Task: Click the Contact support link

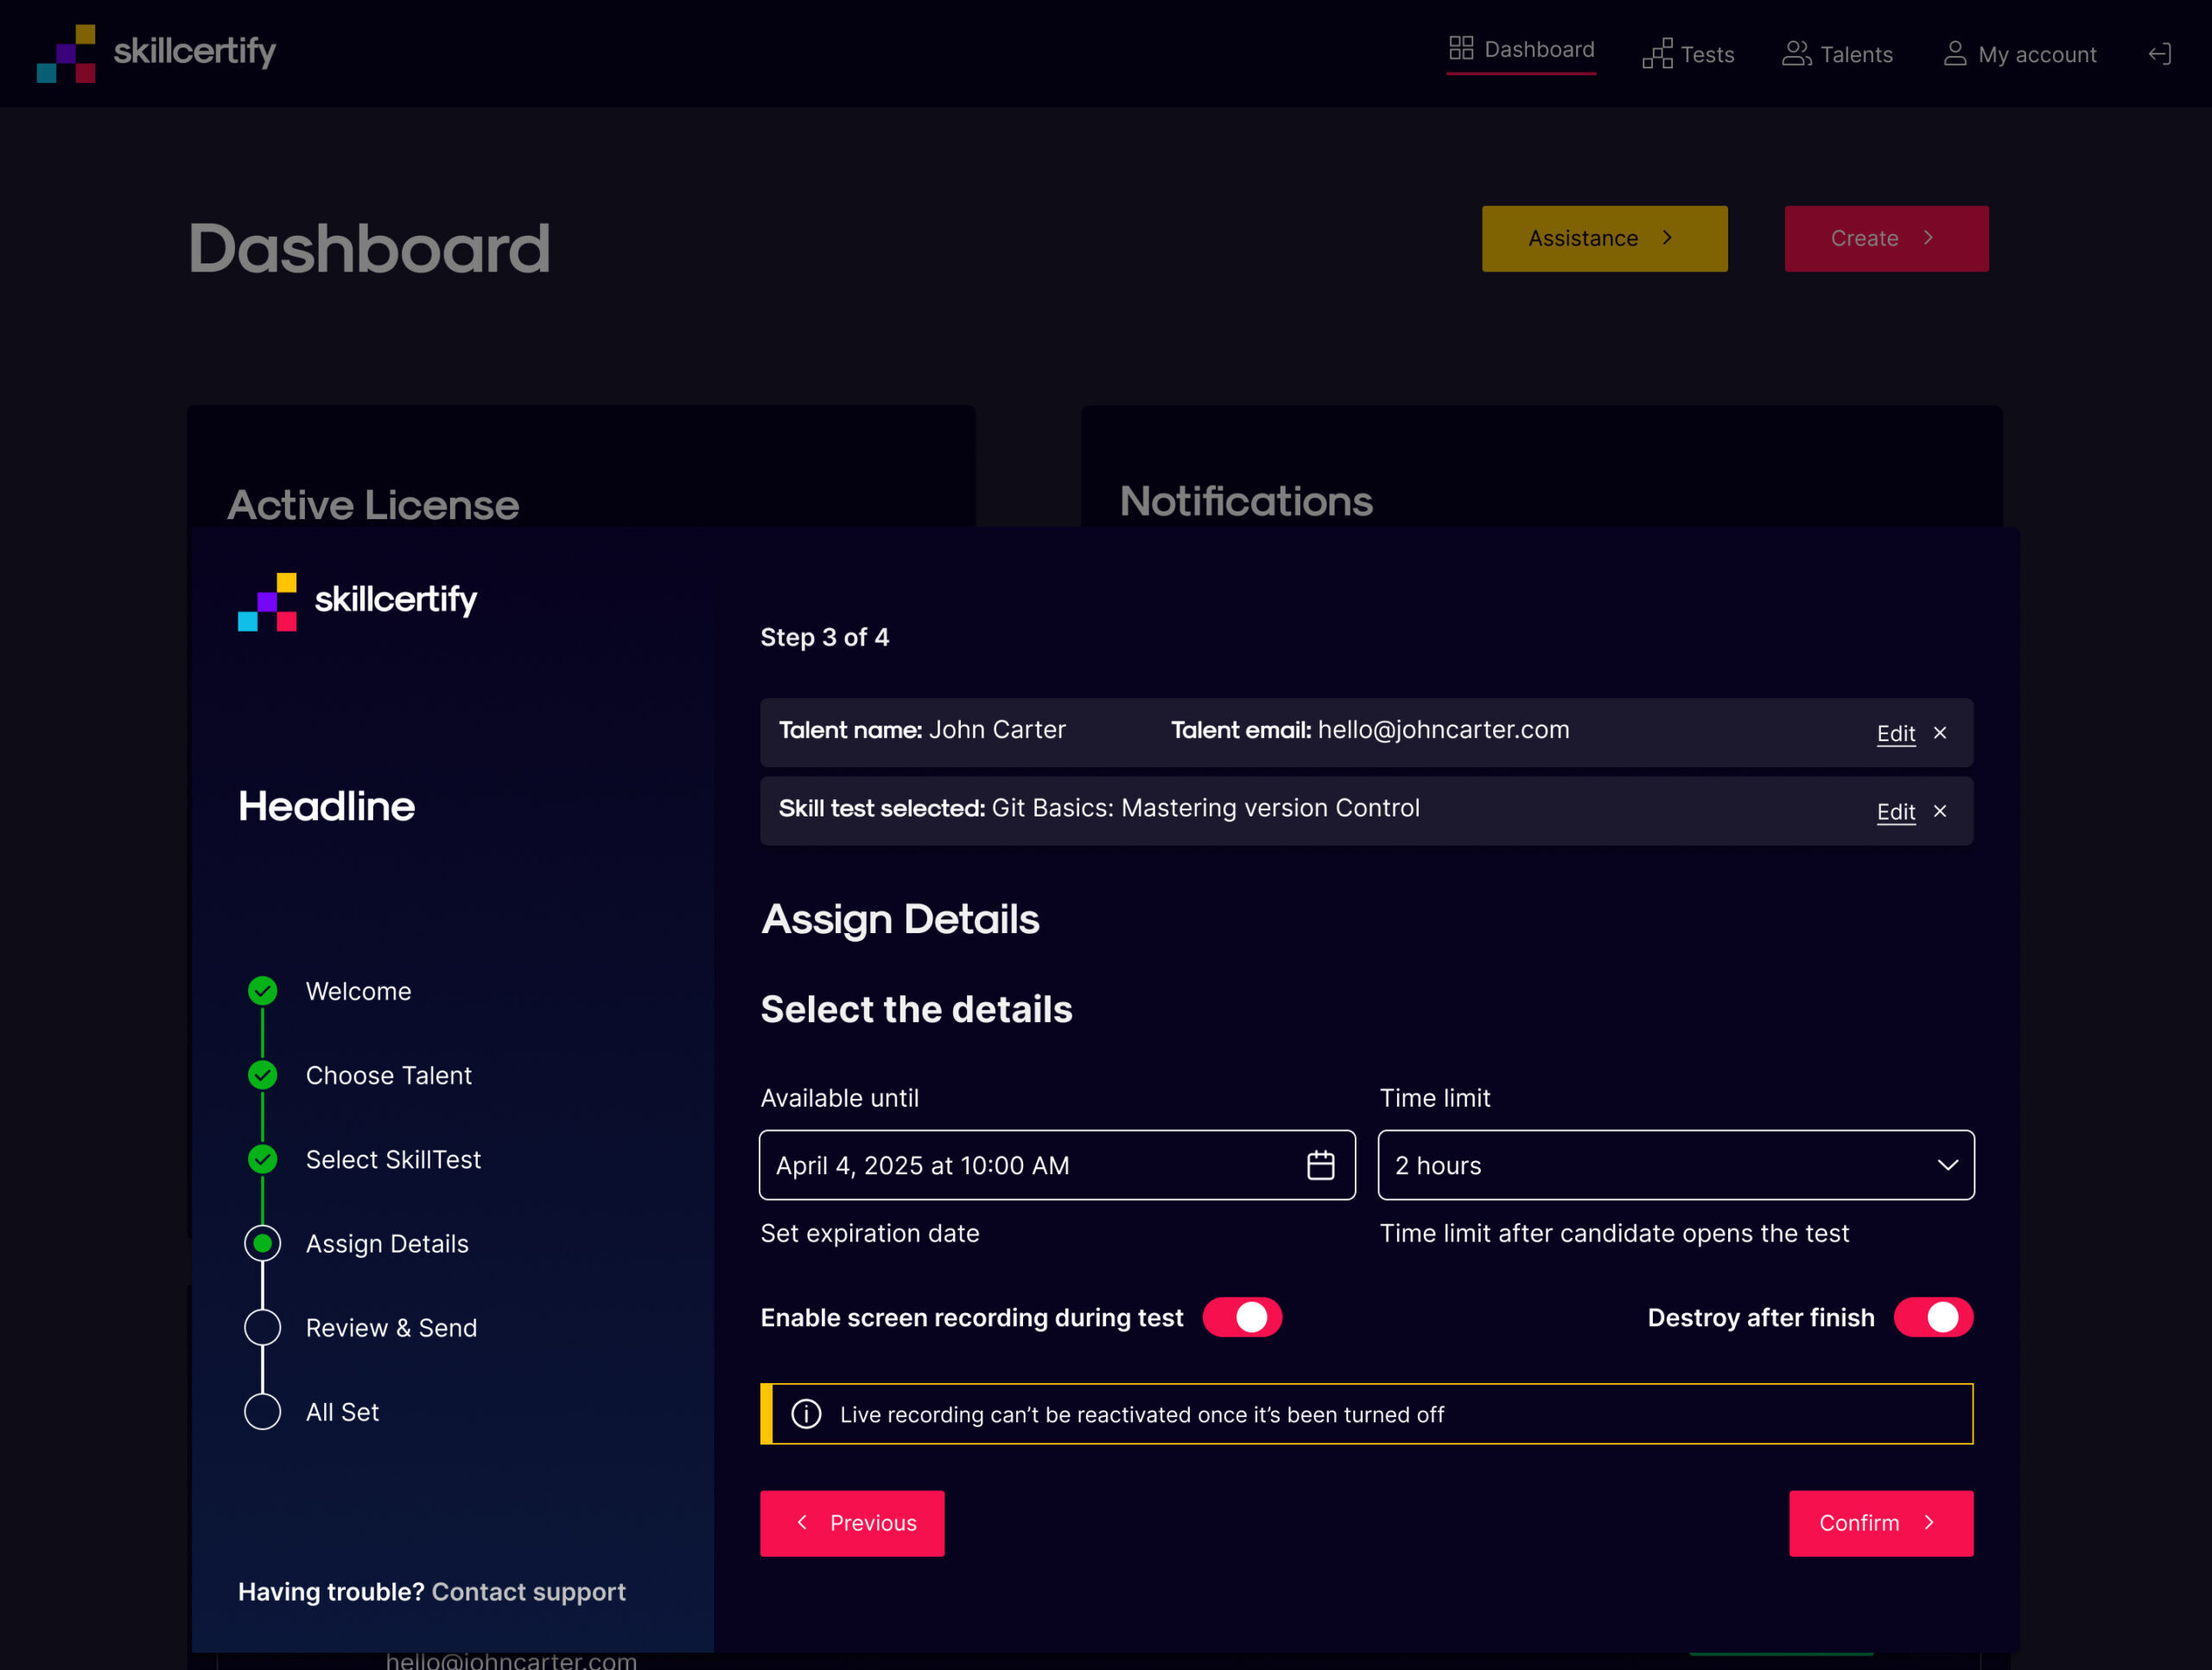Action: coord(528,1591)
